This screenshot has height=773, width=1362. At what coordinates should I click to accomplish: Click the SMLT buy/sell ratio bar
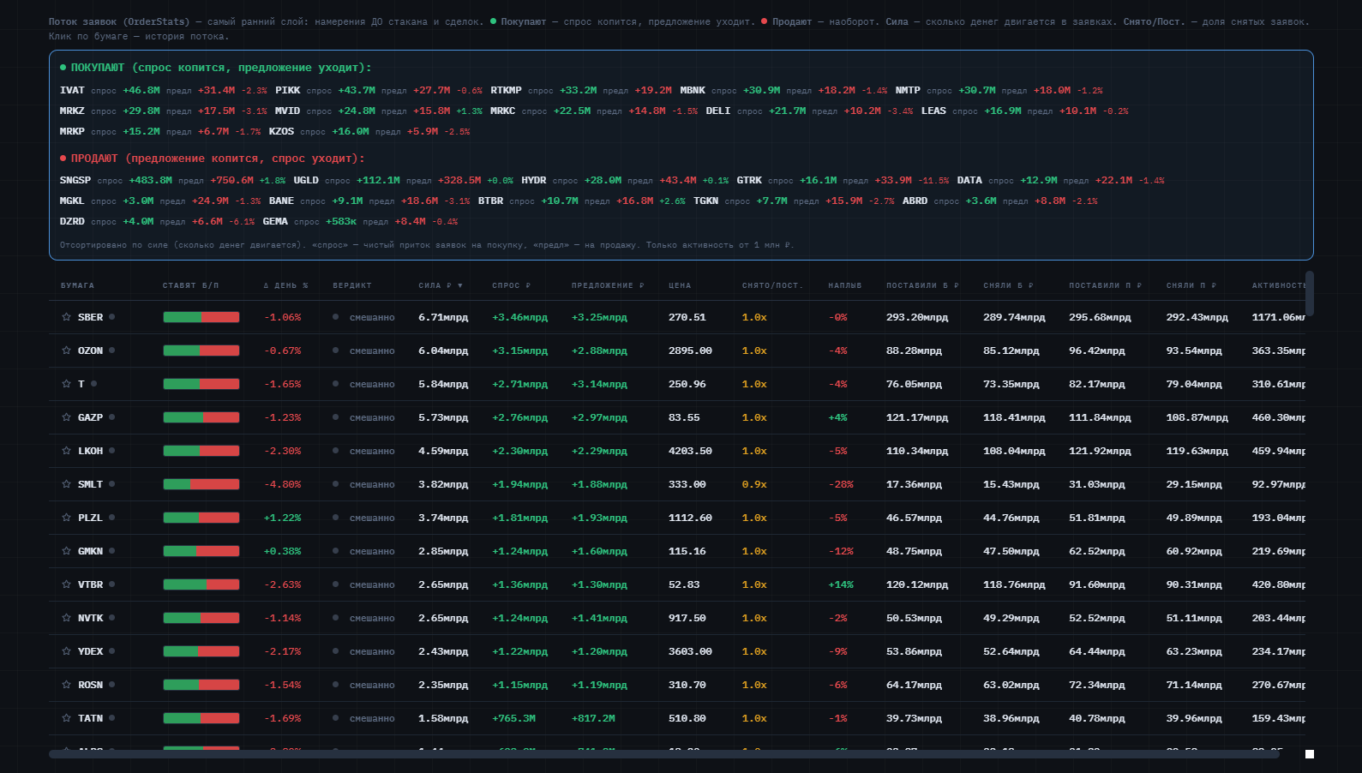click(x=201, y=484)
